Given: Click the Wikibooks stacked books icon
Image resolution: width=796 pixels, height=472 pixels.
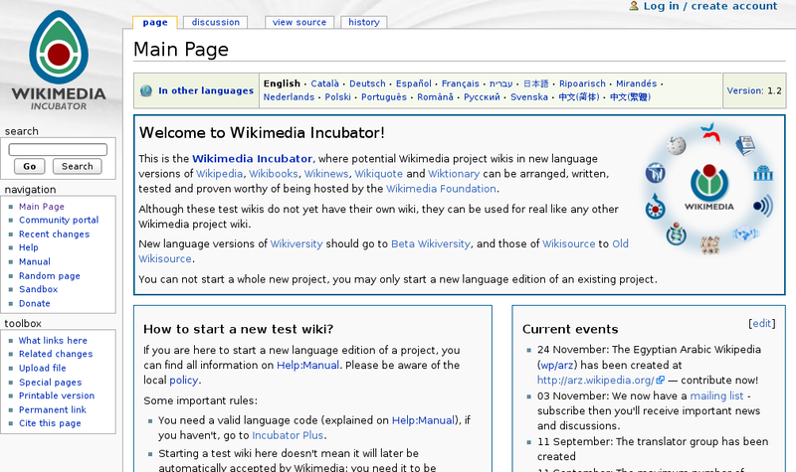Looking at the screenshot, I should (x=745, y=147).
